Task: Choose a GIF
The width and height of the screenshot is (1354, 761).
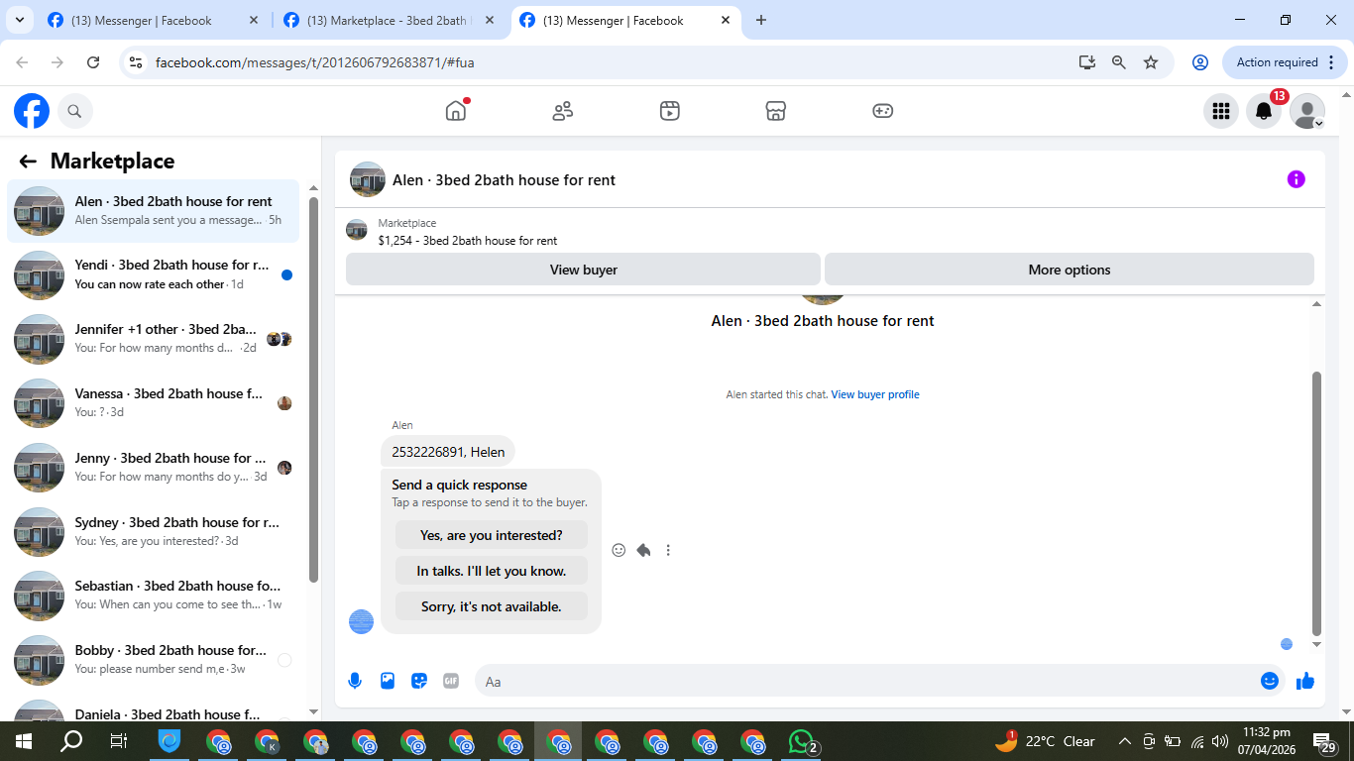Action: 451,681
